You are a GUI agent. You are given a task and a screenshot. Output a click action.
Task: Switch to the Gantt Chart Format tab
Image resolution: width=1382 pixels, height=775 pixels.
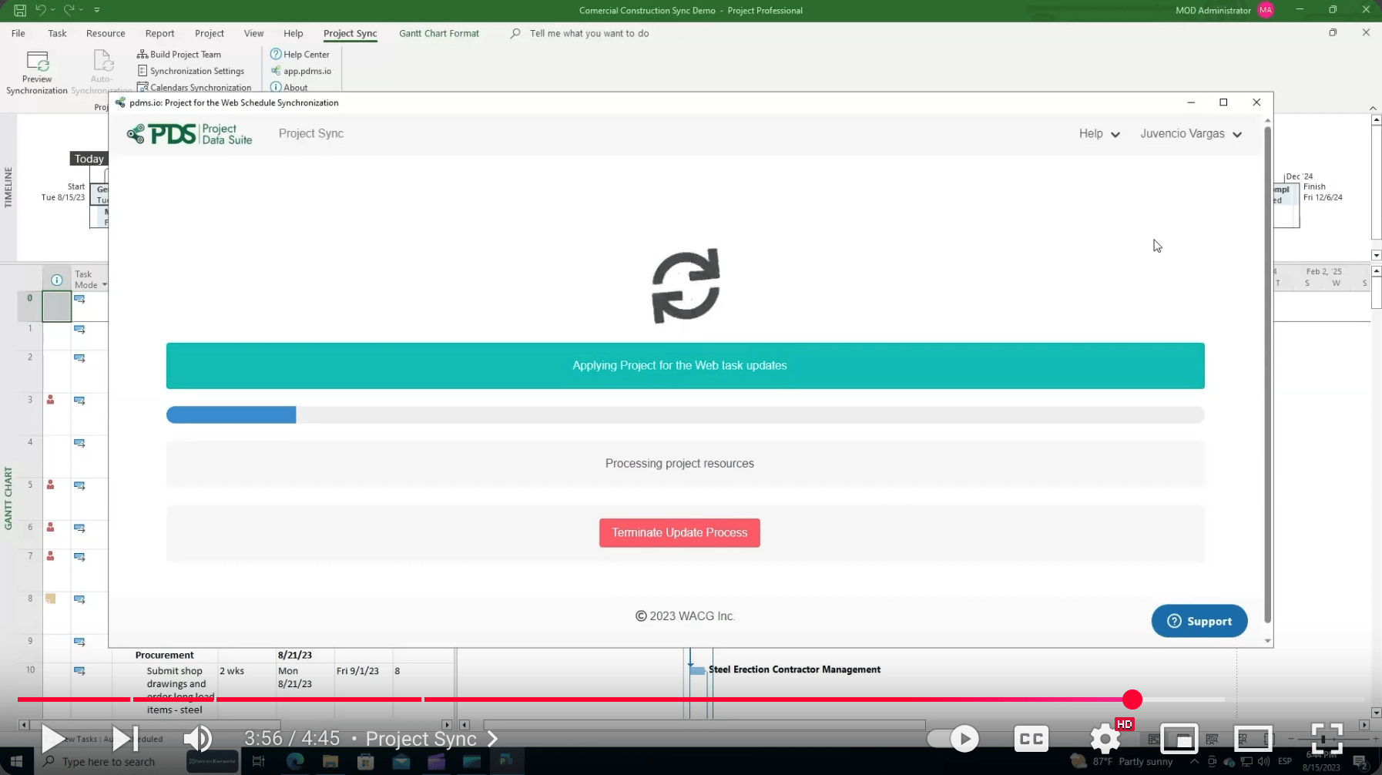coord(439,33)
